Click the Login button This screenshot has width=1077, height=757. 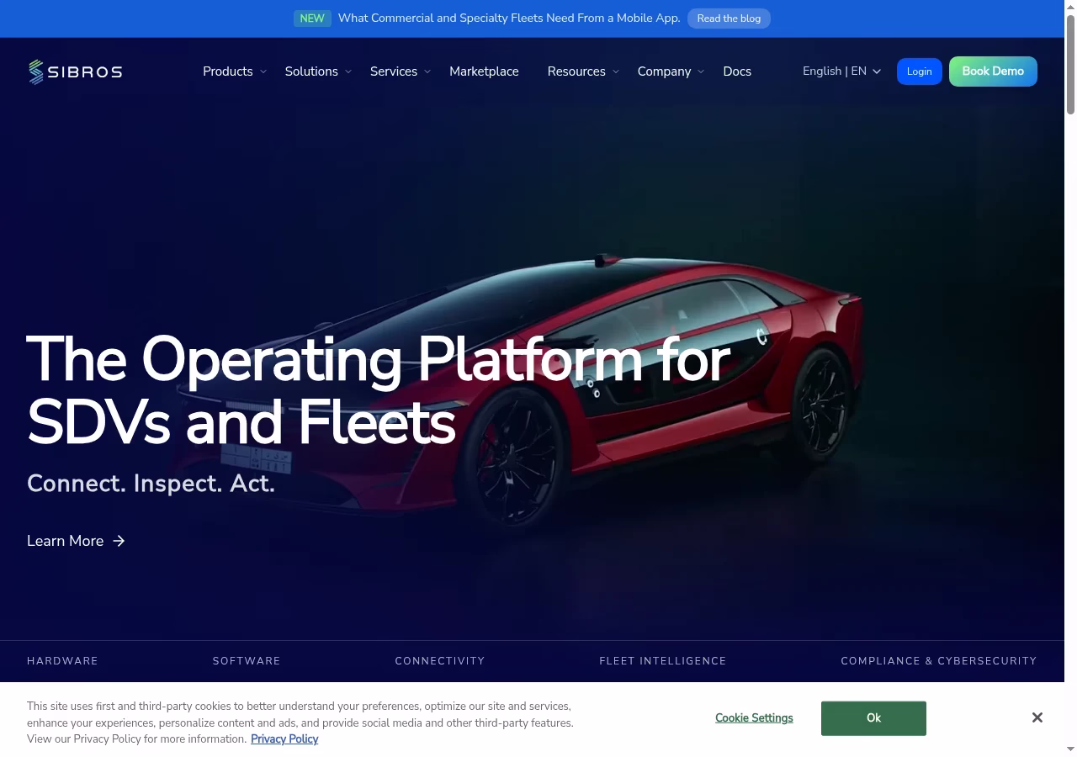pos(919,71)
